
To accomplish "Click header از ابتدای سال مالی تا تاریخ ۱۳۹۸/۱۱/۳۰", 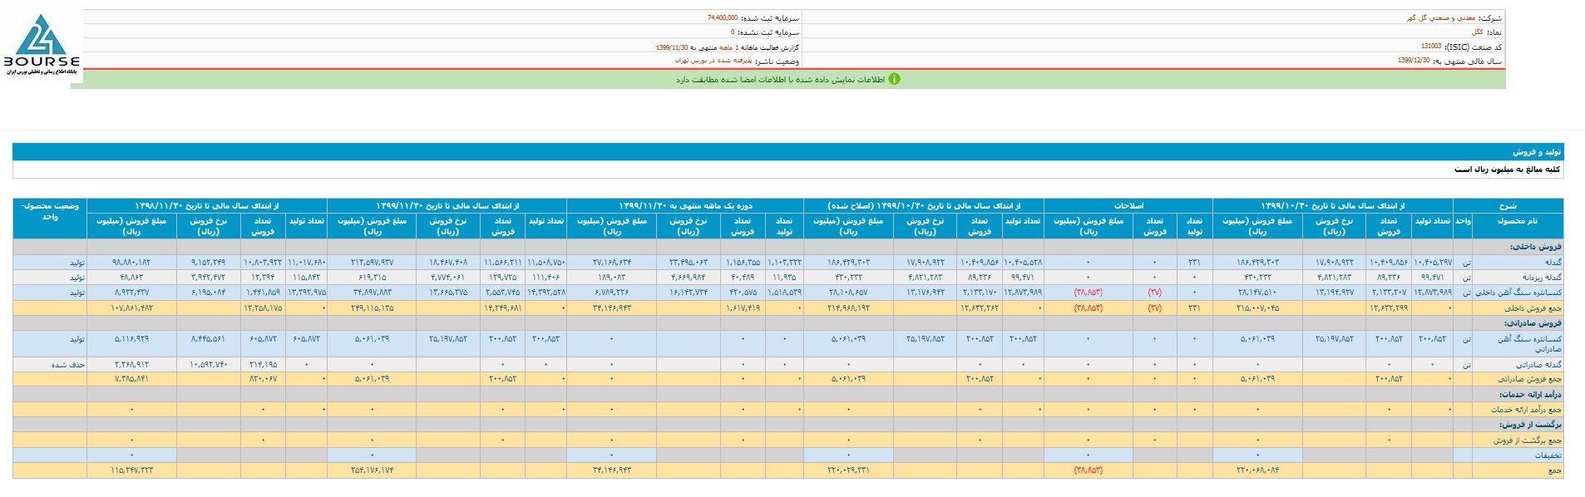I will coord(207,205).
